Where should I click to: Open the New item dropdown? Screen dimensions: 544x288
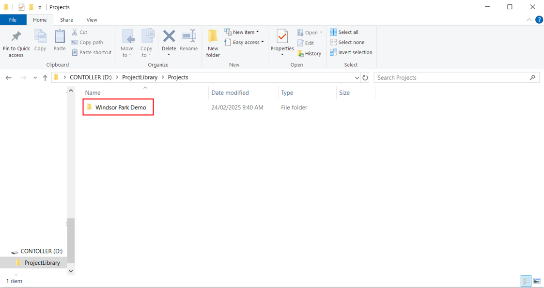coord(242,32)
